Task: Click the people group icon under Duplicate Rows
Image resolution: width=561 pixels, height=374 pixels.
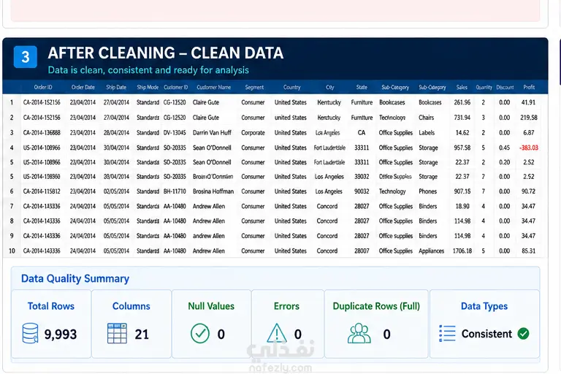Action: (x=359, y=333)
